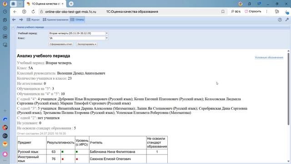Open the Условные обозначения link
The image size is (291, 164).
[x=269, y=57]
